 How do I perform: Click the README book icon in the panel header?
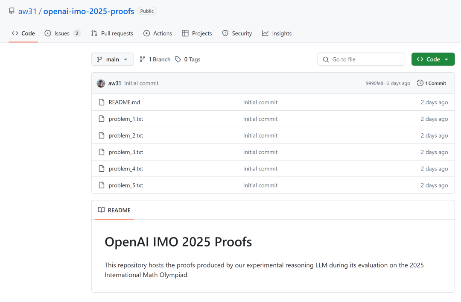102,210
